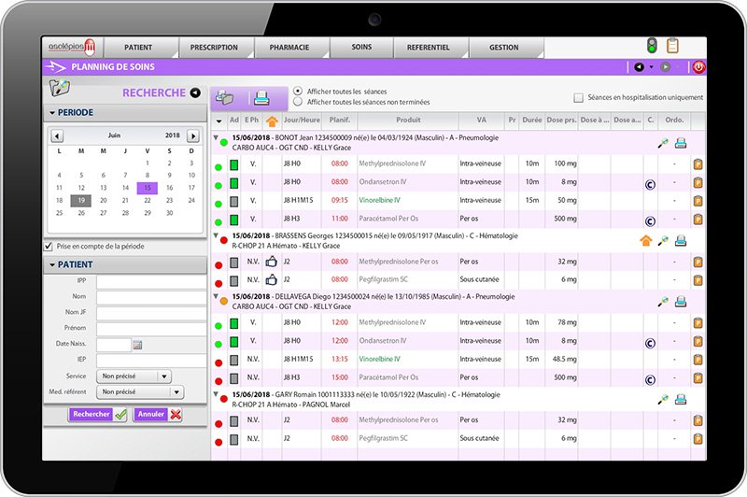Screen dimensions: 747x497
Task: Open the clipboard icon in top bar
Action: [672, 46]
